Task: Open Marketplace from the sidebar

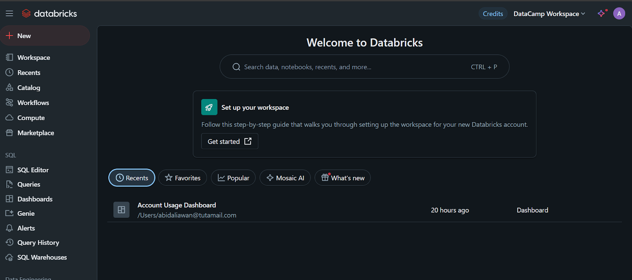Action: tap(36, 133)
